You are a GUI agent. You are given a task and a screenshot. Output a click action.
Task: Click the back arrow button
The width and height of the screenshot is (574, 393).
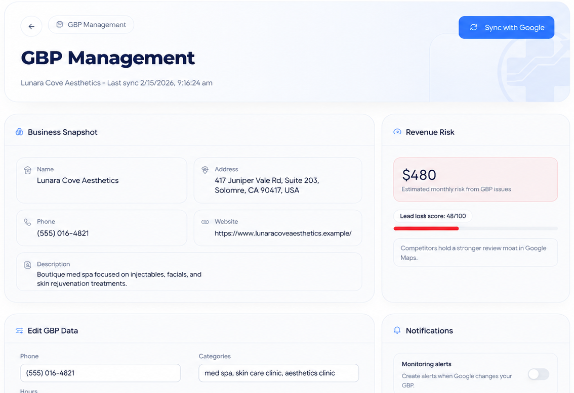click(31, 26)
